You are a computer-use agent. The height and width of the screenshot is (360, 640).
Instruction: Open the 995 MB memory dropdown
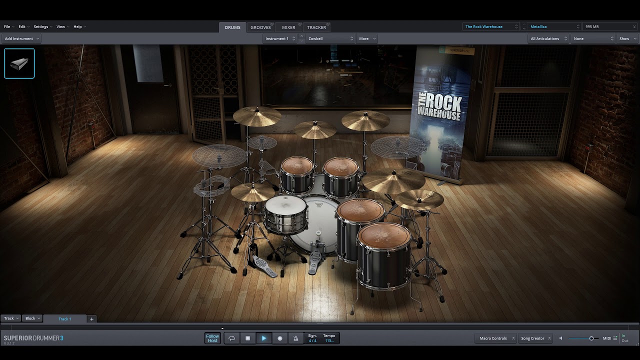tap(609, 26)
